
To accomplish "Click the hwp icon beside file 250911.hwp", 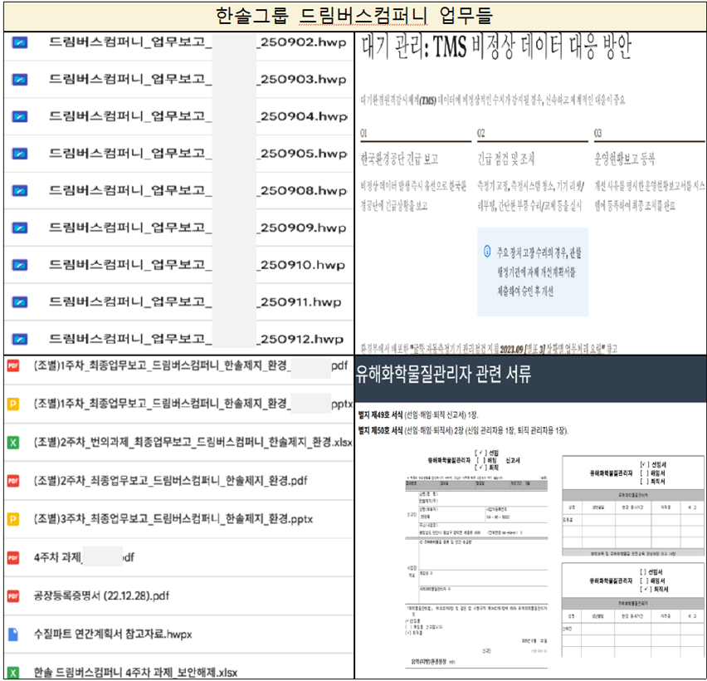I will [x=19, y=302].
